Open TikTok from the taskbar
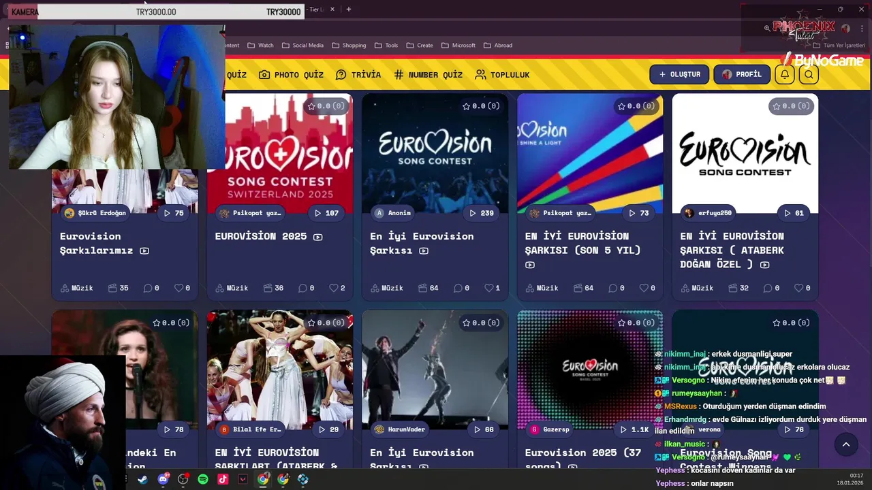The height and width of the screenshot is (490, 872). (x=223, y=479)
